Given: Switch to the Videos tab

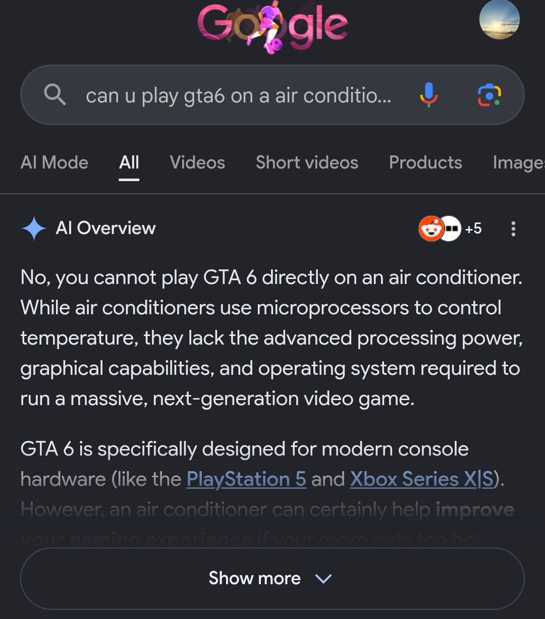Looking at the screenshot, I should coord(197,162).
